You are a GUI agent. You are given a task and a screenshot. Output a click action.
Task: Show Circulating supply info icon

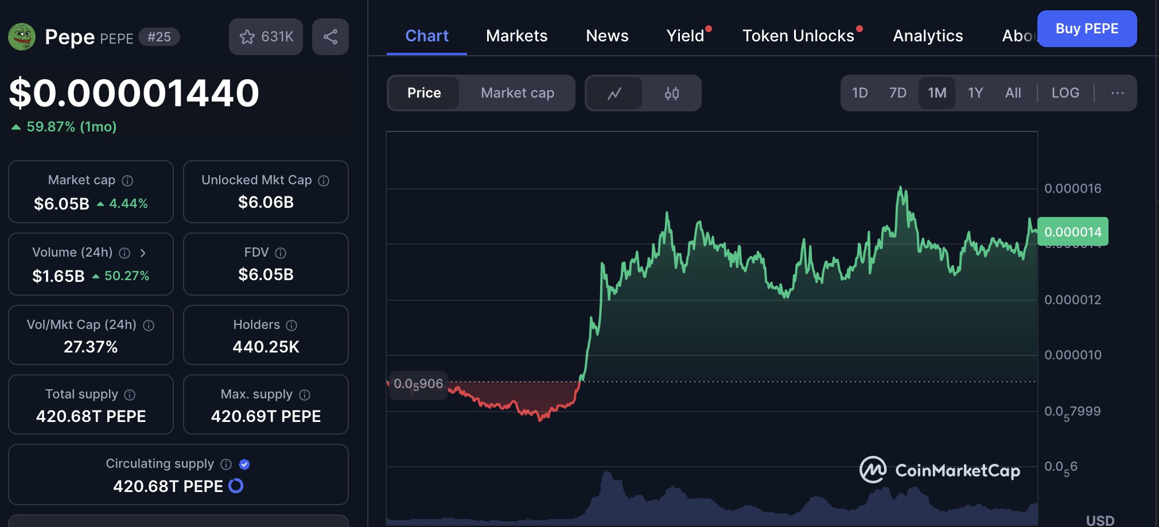[226, 464]
